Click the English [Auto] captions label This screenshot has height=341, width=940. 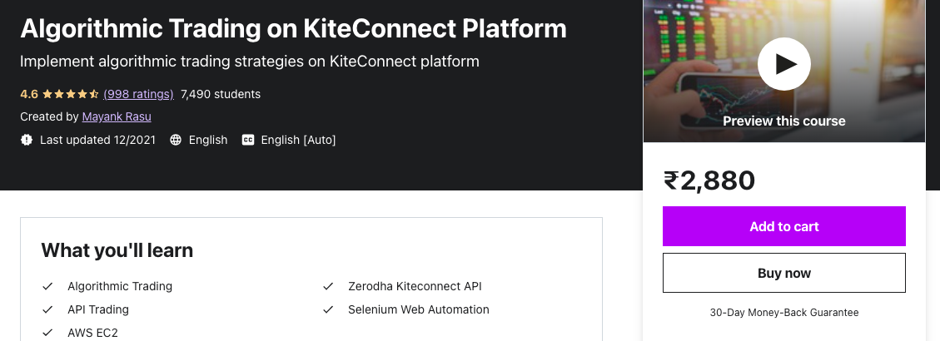point(298,140)
